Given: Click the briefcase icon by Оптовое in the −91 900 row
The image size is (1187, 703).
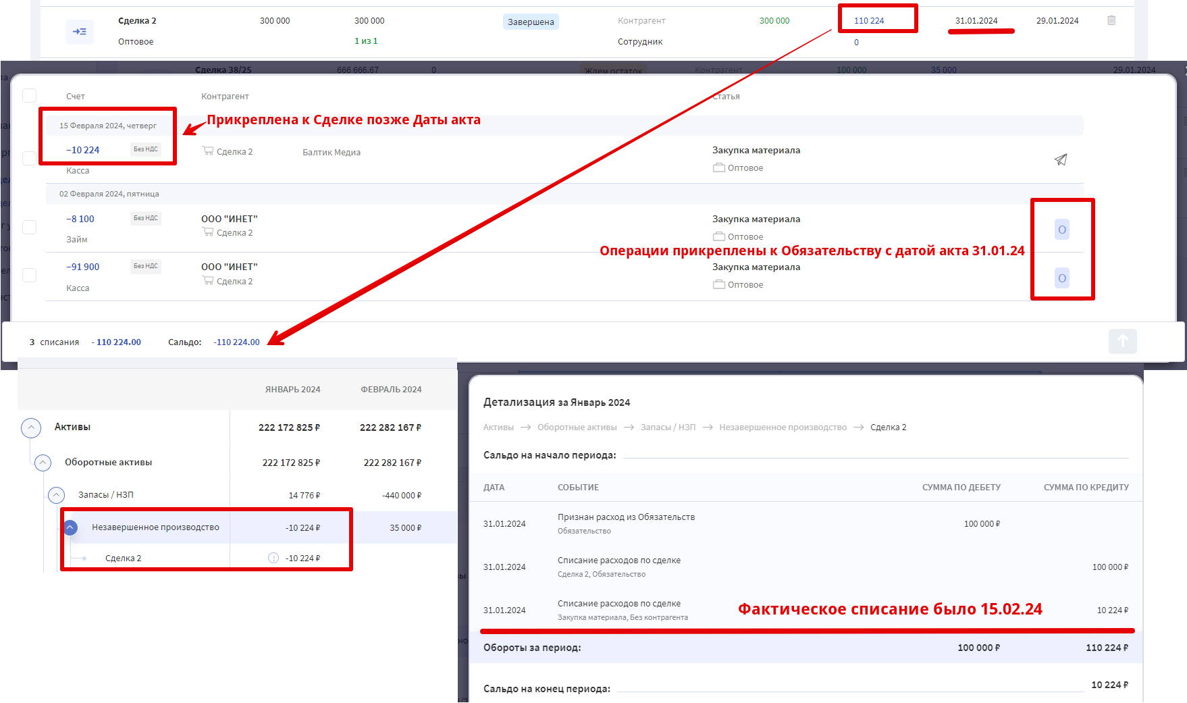Looking at the screenshot, I should (719, 284).
